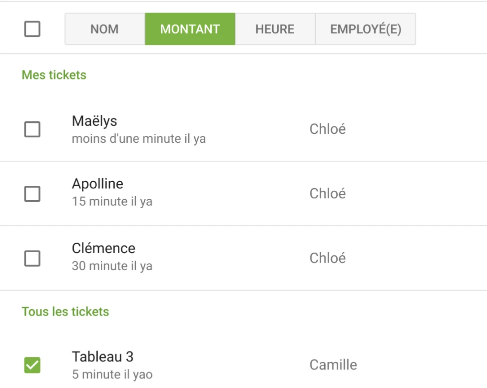Image resolution: width=487 pixels, height=388 pixels.
Task: Click Chloé on the Apolline row
Action: point(328,194)
